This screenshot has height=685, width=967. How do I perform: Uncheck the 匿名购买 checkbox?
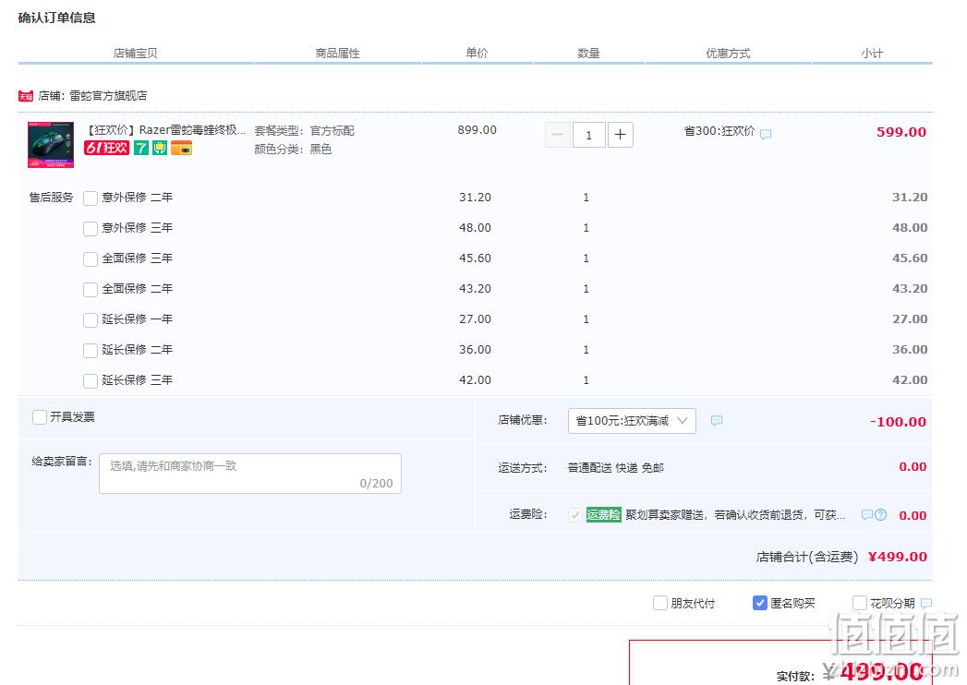[x=760, y=603]
